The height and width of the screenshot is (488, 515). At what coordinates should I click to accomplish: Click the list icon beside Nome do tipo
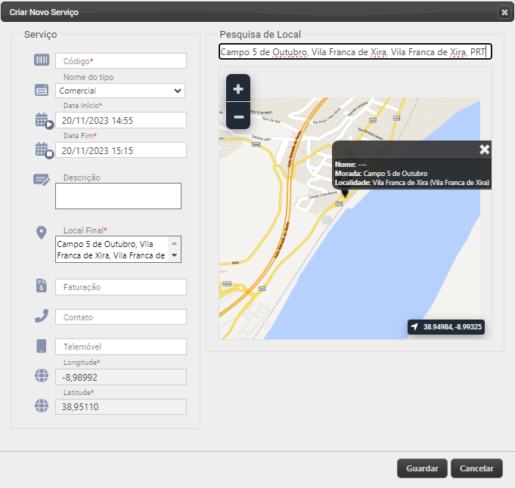(42, 90)
